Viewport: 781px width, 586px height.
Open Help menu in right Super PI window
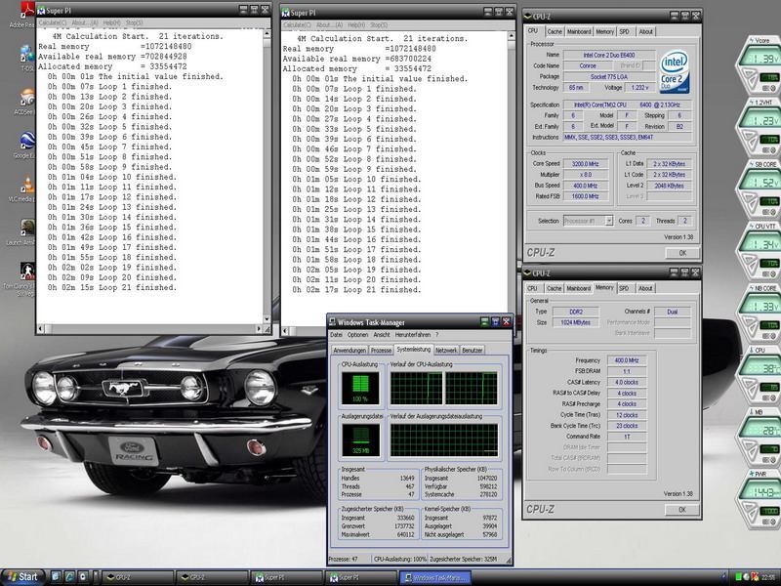pyautogui.click(x=356, y=25)
